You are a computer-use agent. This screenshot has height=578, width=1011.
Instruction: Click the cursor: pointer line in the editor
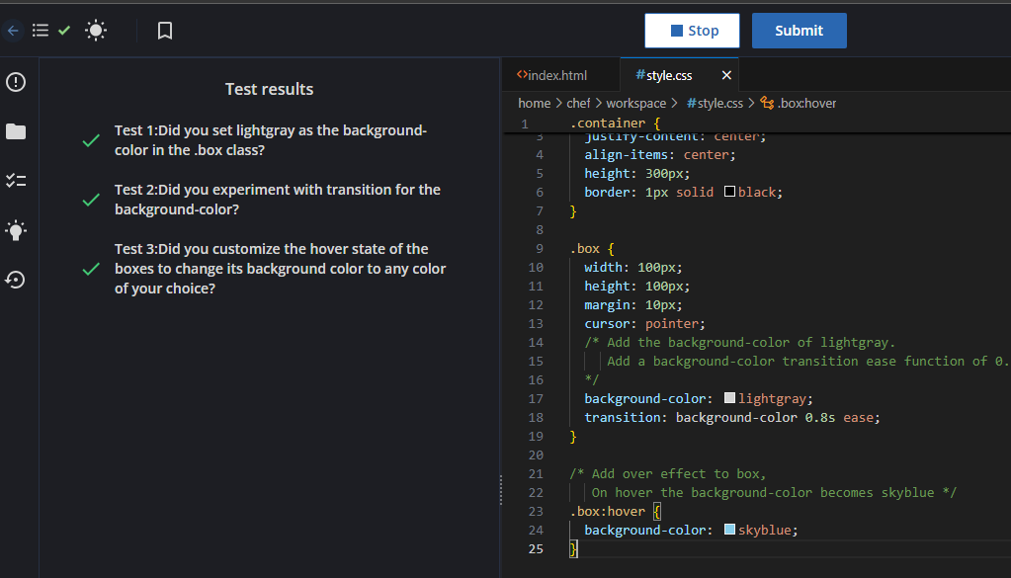pyautogui.click(x=644, y=323)
